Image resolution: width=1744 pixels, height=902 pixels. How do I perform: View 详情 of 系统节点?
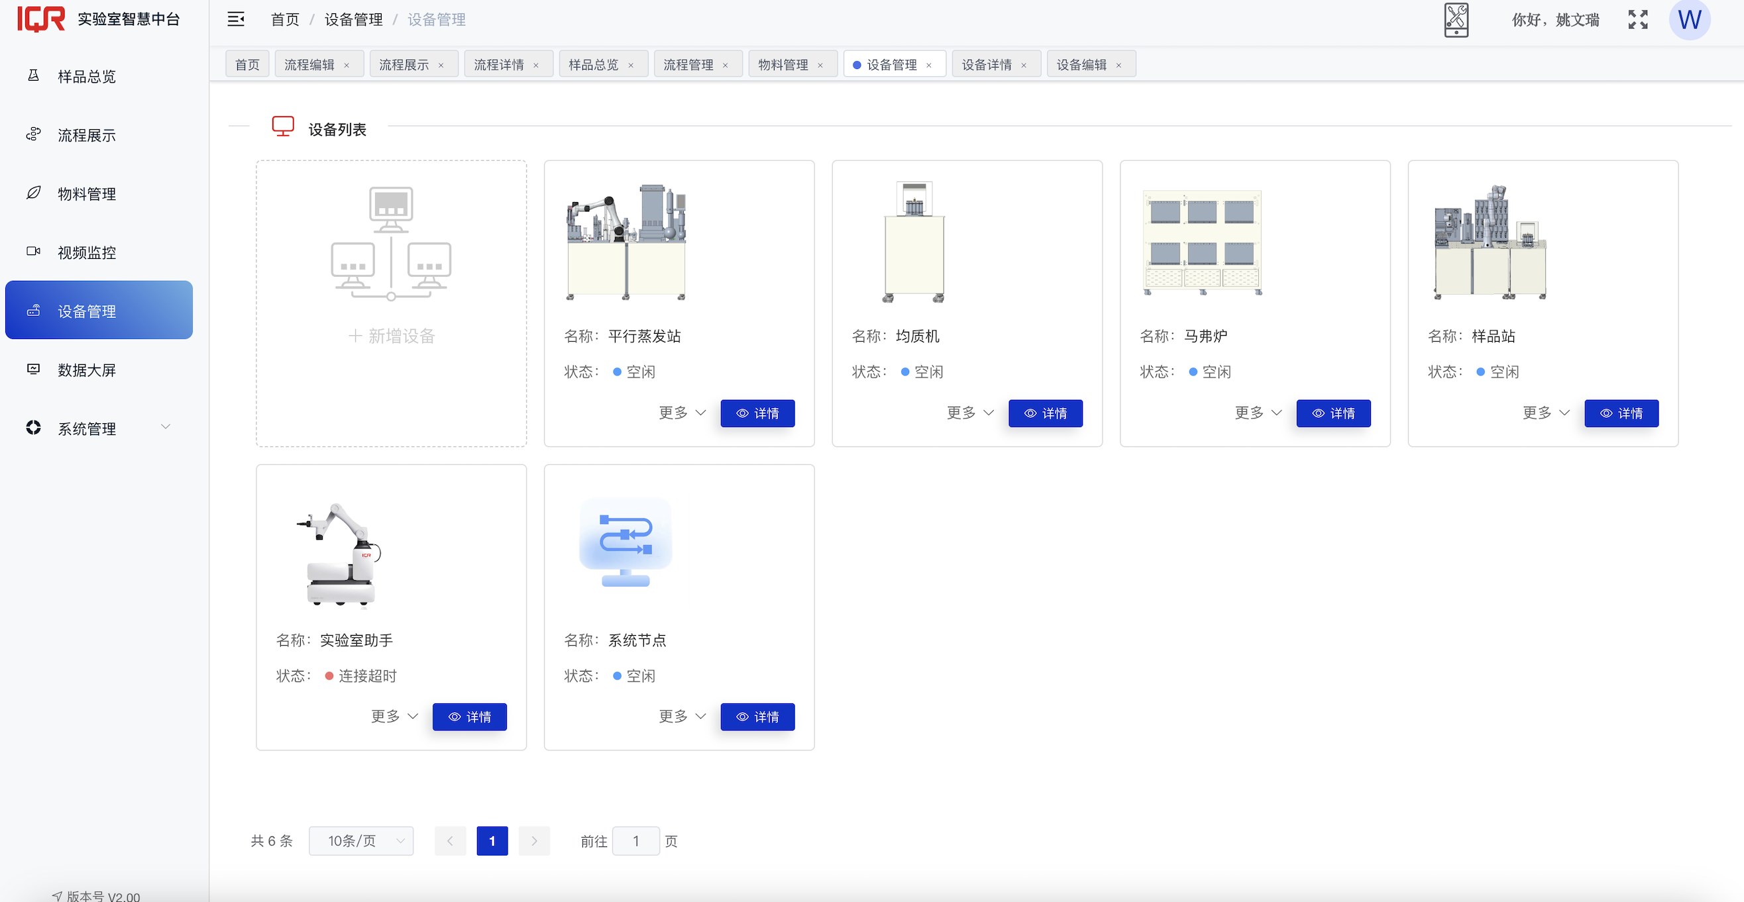click(x=757, y=717)
